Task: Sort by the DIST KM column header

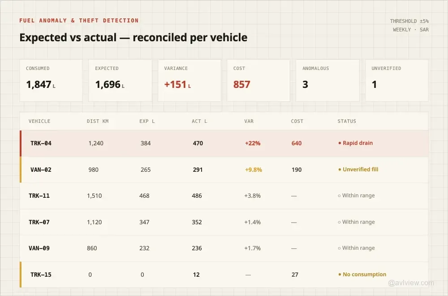Action: [98, 121]
